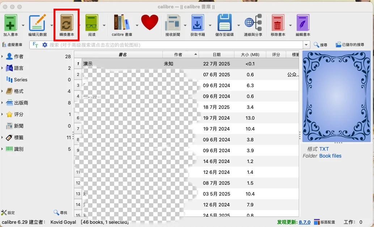This screenshot has height=227, width=374.
Task: Open the dropdown arrow beside calibre 書庫
Action: [x=137, y=25]
